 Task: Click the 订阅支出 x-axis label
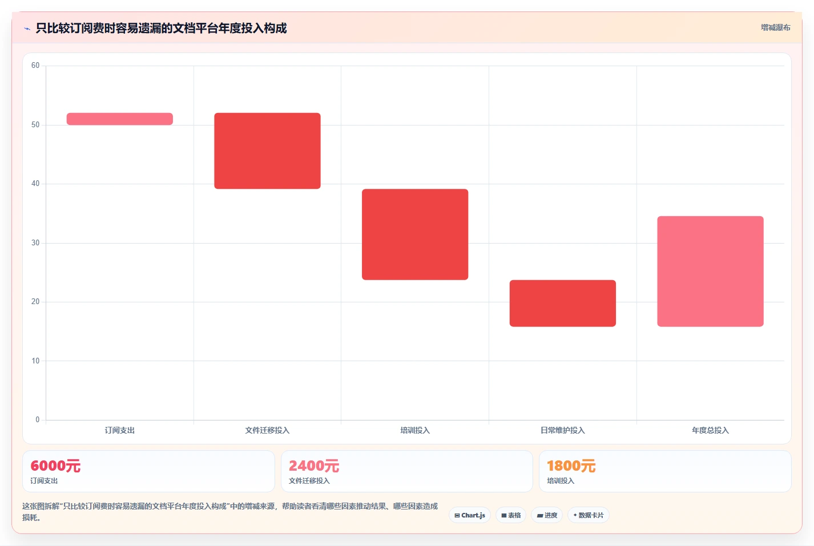120,430
